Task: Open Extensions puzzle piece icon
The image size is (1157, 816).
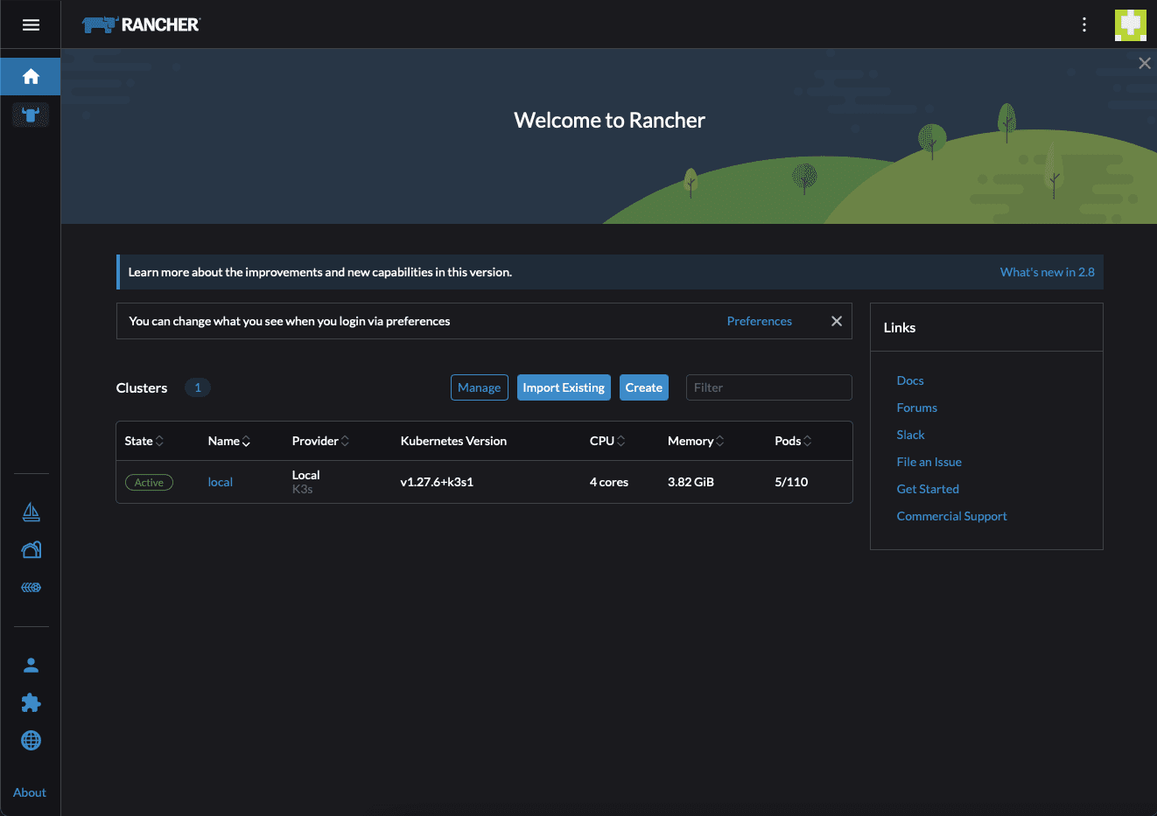Action: click(x=31, y=703)
